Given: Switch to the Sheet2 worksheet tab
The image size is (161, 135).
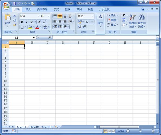Looking at the screenshot, I should coord(34,127).
